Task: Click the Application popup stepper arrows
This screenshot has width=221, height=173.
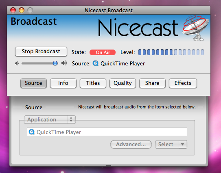Action: tap(71, 119)
